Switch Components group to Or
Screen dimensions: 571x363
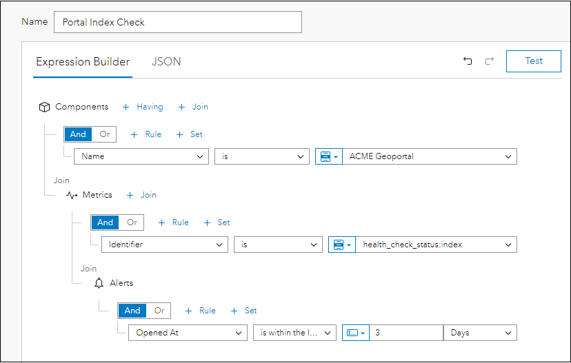coord(105,134)
